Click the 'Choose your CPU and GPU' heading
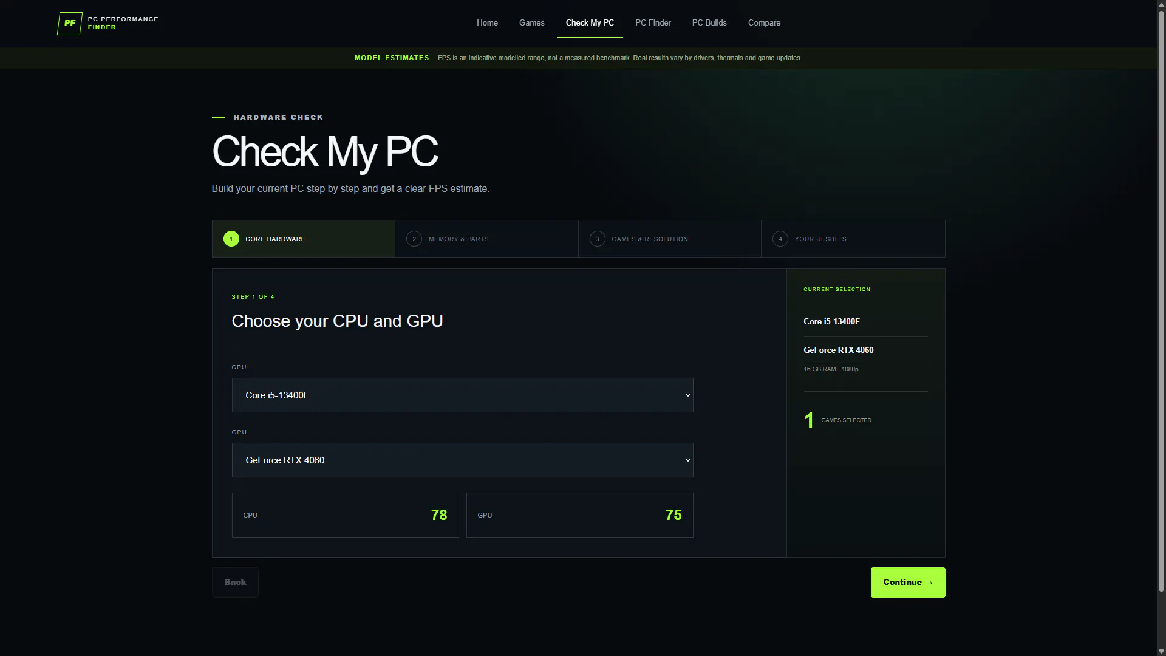The image size is (1166, 656). [337, 321]
